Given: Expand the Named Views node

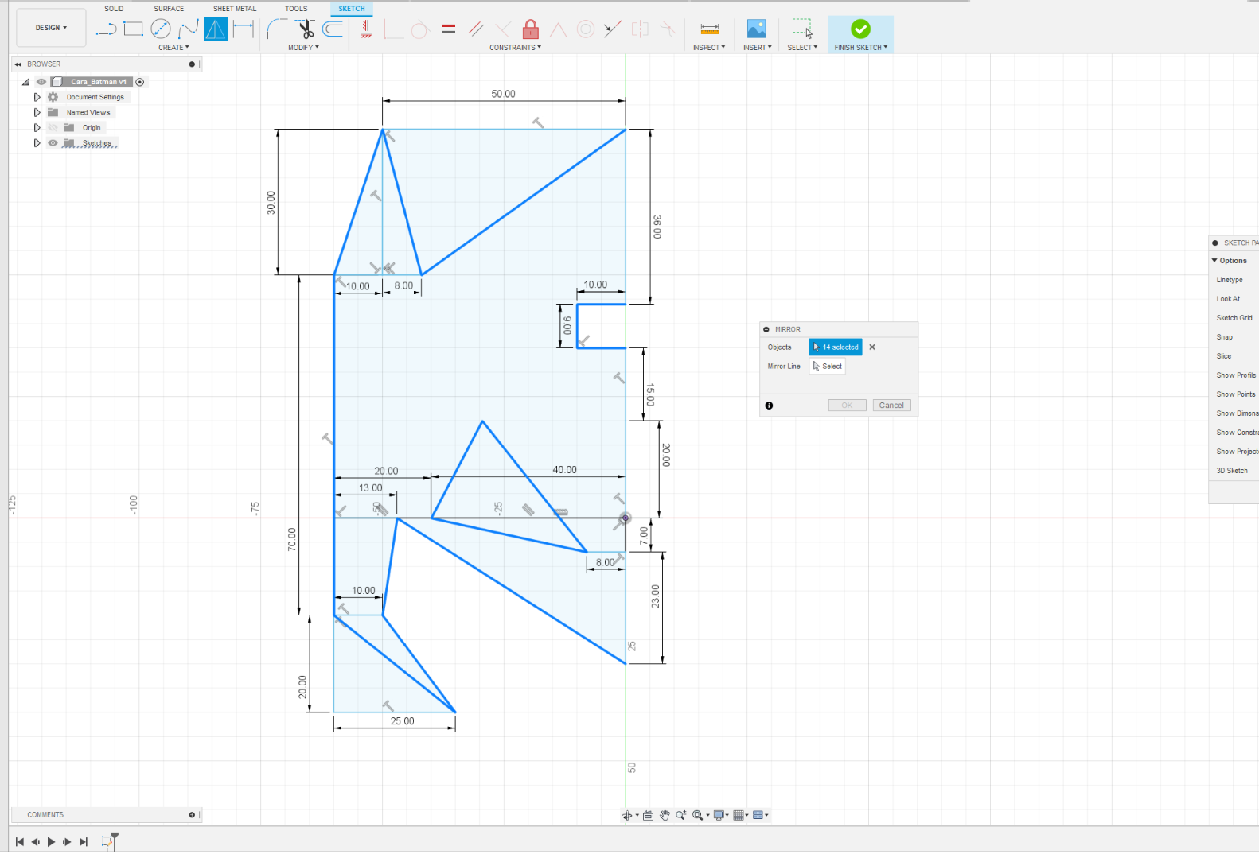Looking at the screenshot, I should click(x=37, y=112).
